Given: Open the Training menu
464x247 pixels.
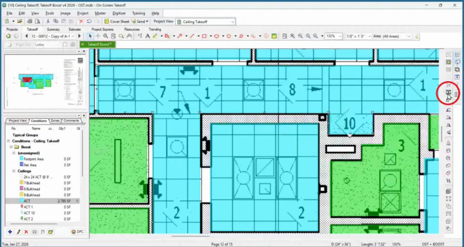Looking at the screenshot, I should pos(139,13).
